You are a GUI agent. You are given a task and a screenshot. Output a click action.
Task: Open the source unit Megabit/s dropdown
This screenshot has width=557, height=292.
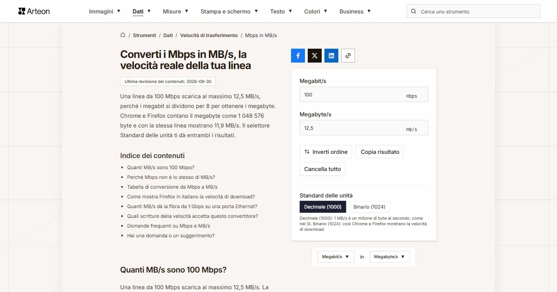tap(336, 257)
